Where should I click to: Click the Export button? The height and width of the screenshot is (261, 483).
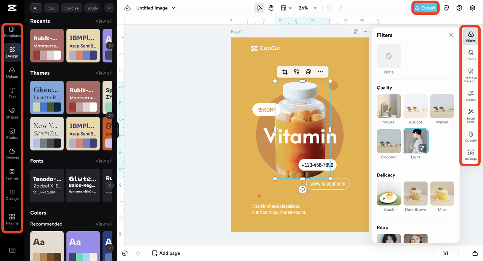coord(425,8)
